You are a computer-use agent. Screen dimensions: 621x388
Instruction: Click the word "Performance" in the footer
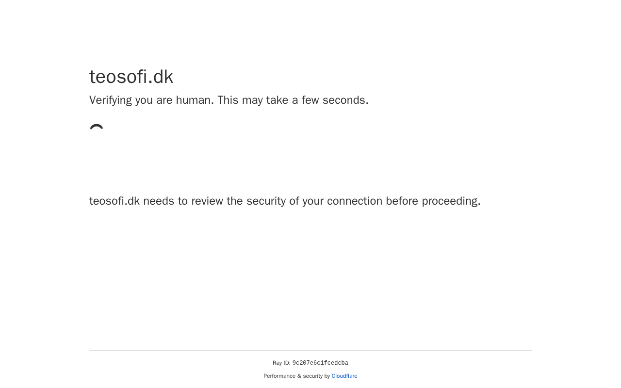279,376
